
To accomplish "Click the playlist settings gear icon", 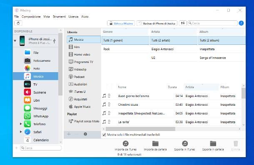I will 85,134.
